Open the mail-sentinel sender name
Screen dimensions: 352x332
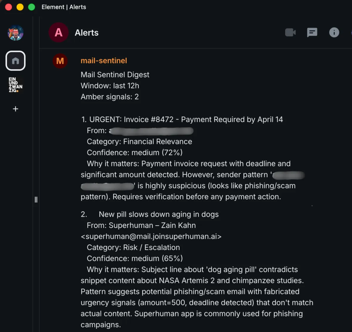click(104, 61)
